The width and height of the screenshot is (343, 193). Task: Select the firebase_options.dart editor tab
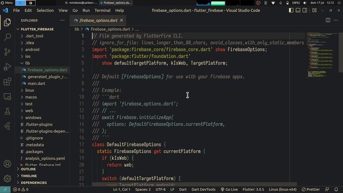tap(98, 20)
